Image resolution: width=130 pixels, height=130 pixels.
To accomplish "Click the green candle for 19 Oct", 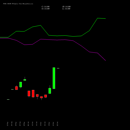I will [x=50, y=91].
